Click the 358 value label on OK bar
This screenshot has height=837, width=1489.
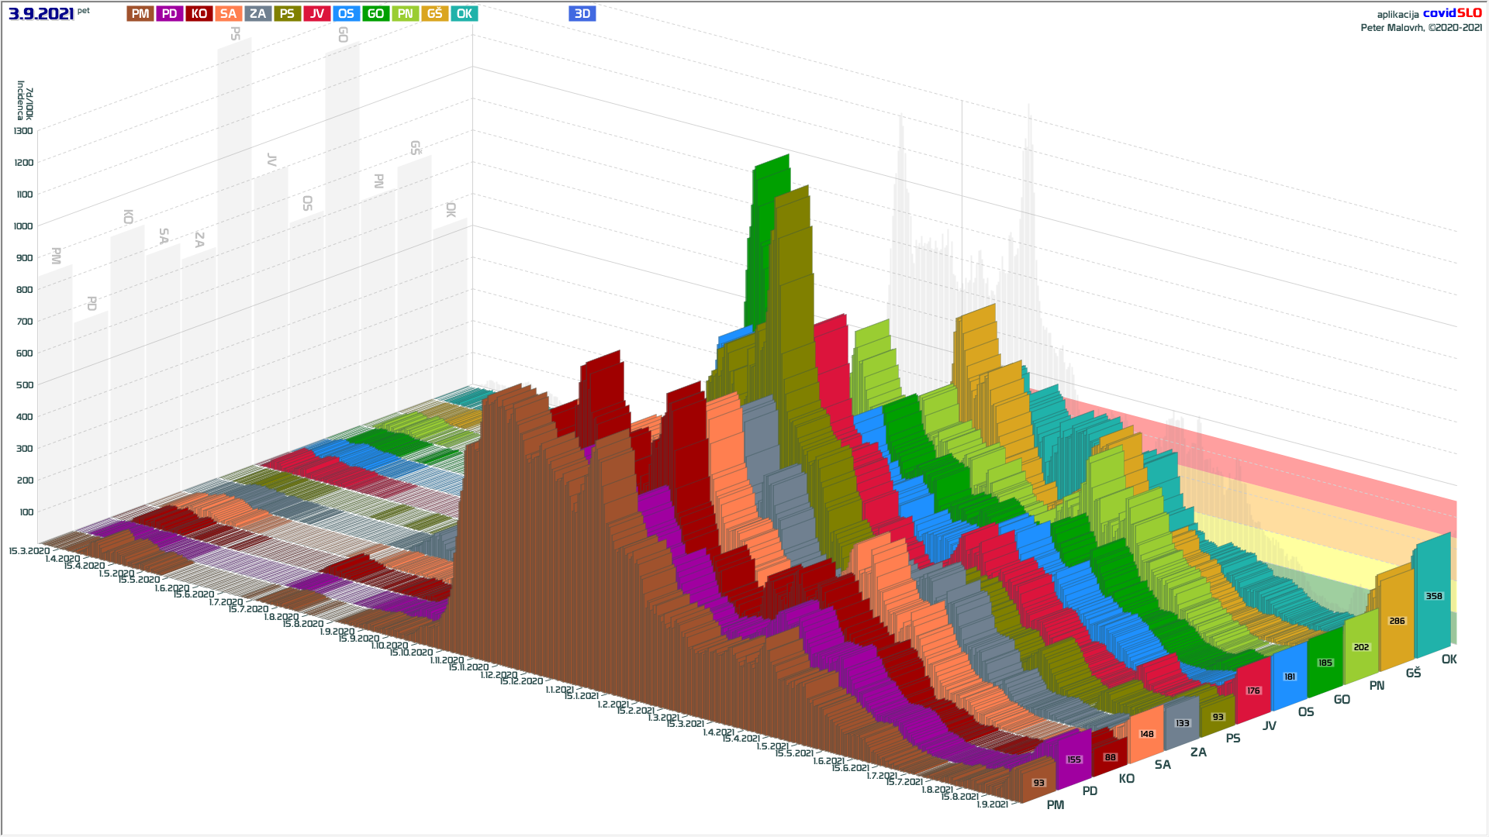[x=1434, y=596]
